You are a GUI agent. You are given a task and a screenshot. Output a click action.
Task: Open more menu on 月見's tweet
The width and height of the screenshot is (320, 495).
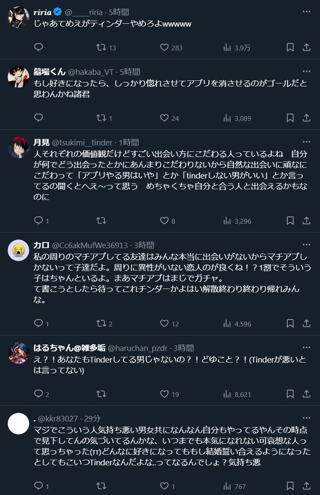(x=306, y=142)
